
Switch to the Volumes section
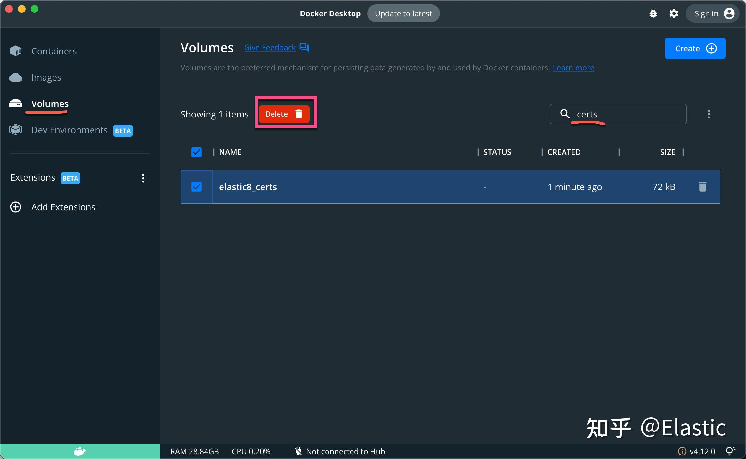click(50, 103)
